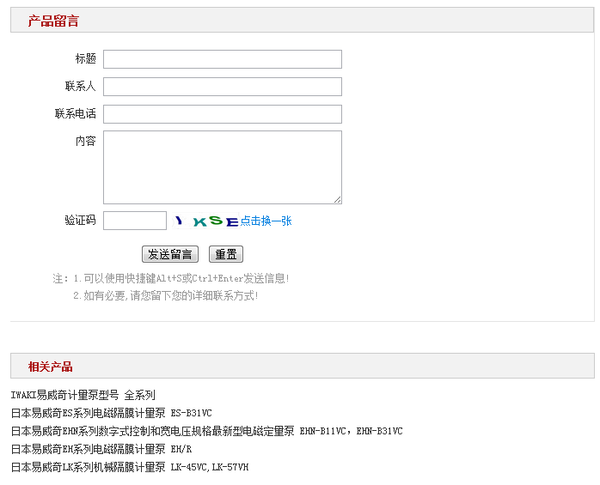This screenshot has width=600, height=485.
Task: Submit with the 发送留言 button
Action: (x=170, y=254)
